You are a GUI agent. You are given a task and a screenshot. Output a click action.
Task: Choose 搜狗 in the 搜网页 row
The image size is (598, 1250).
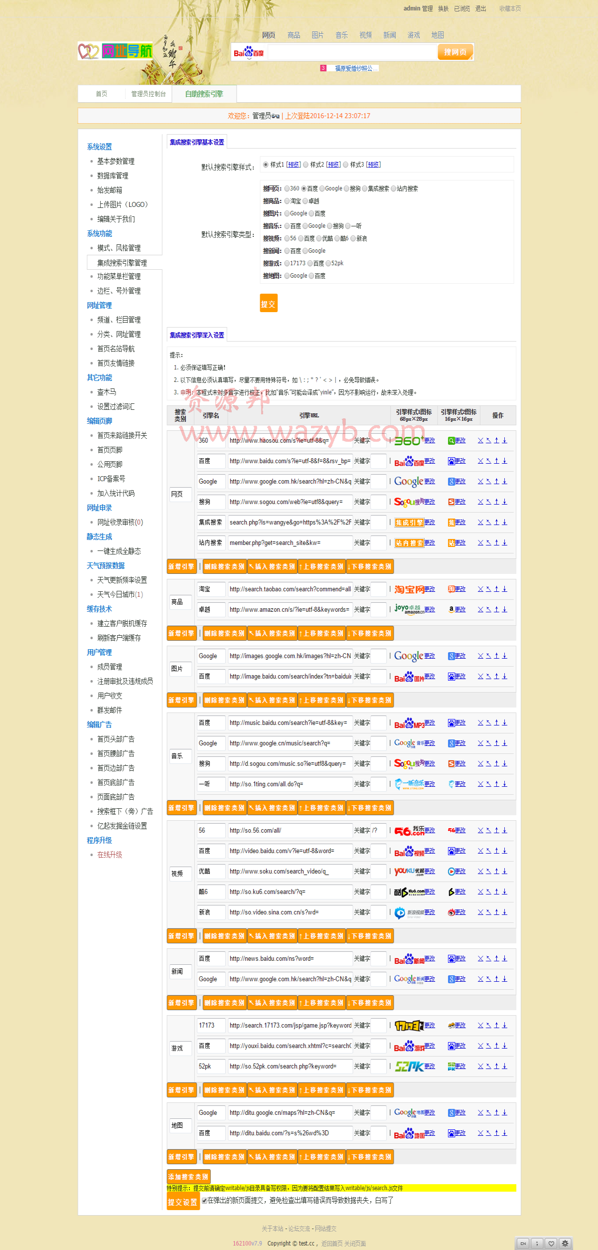[347, 188]
